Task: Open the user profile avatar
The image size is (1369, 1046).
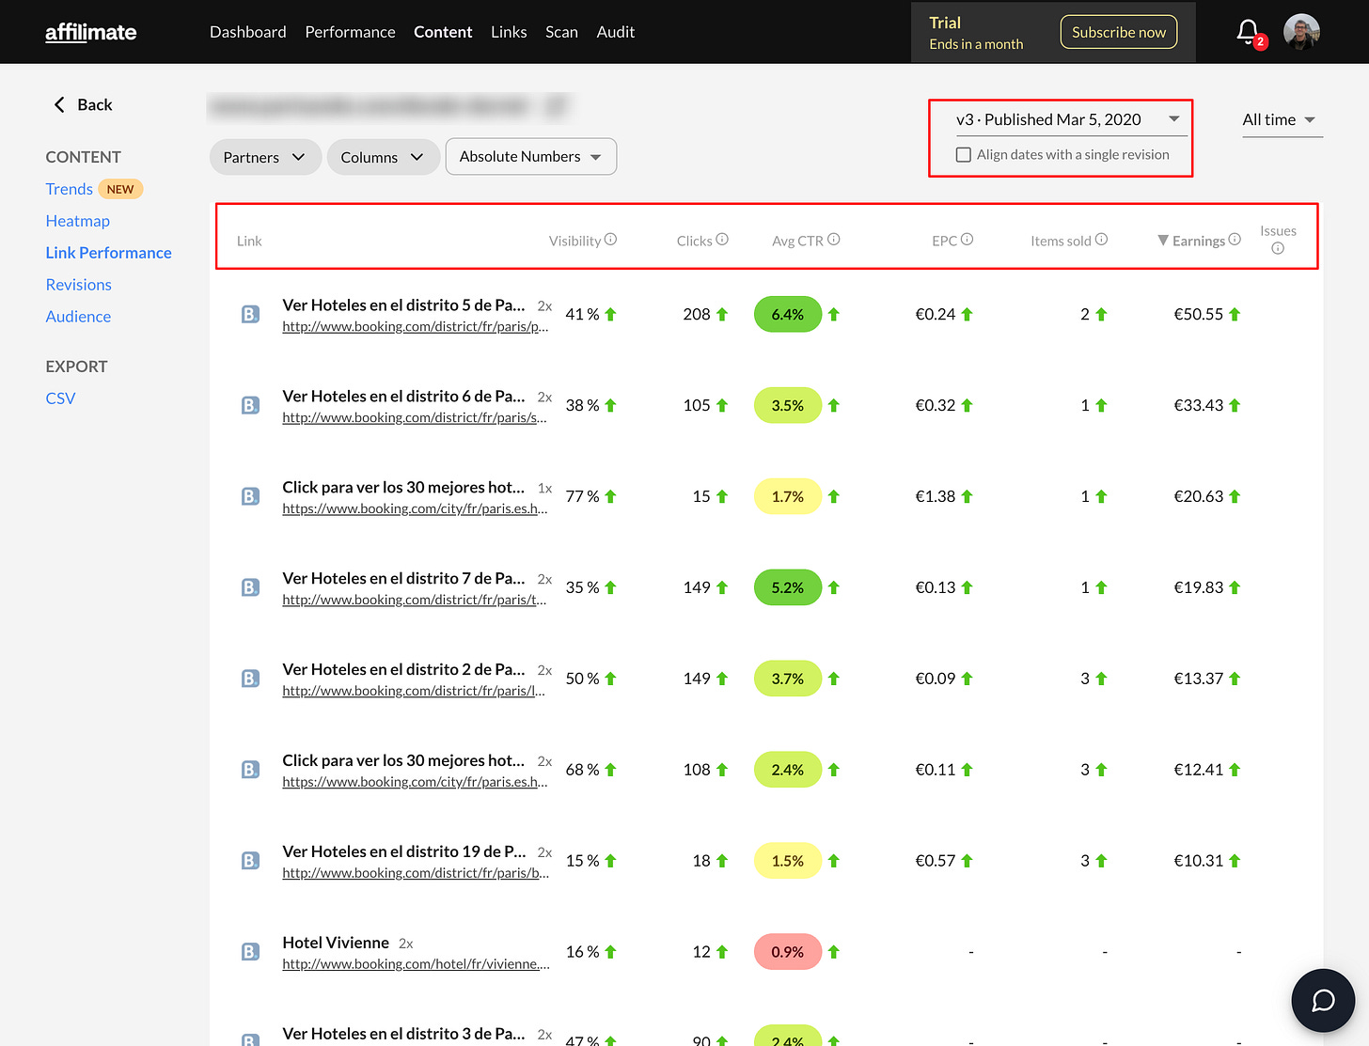Action: click(1301, 32)
